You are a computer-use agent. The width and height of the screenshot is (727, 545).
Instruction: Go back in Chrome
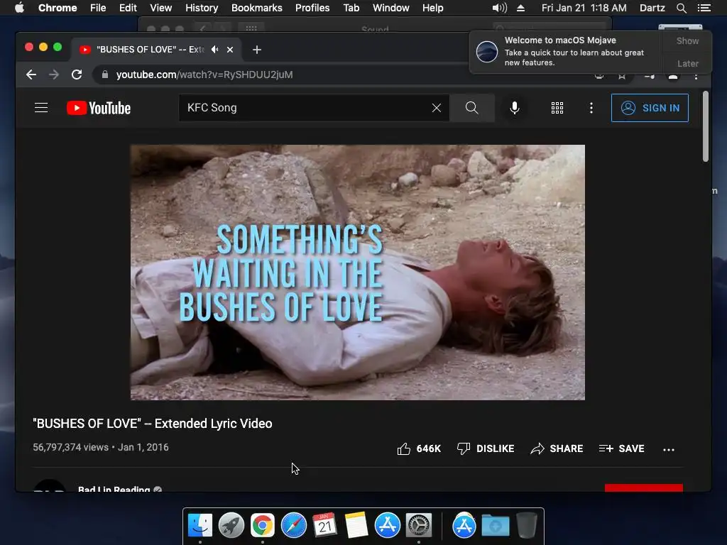pos(31,75)
